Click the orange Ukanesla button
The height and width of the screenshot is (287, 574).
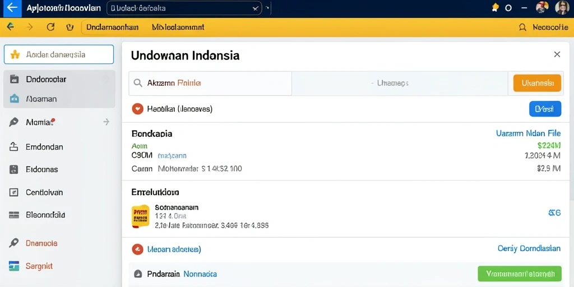pyautogui.click(x=537, y=83)
